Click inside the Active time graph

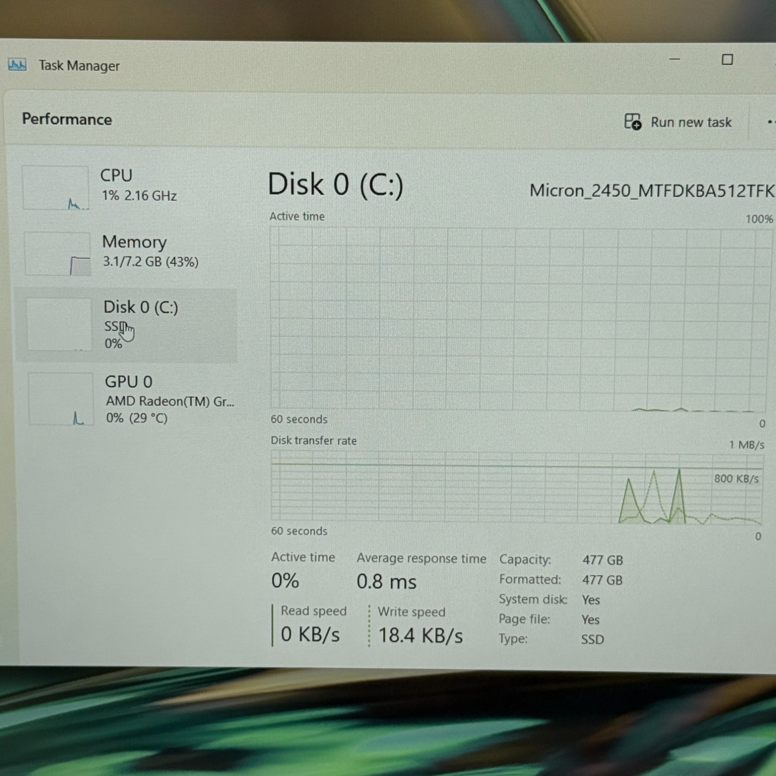[x=517, y=318]
